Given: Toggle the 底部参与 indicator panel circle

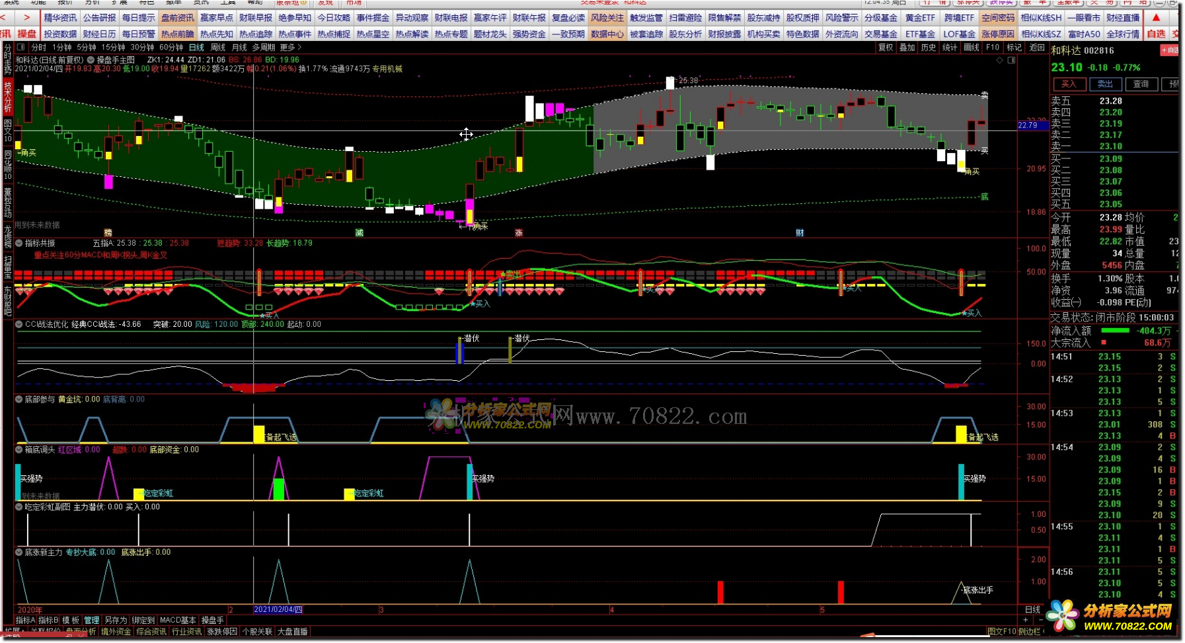Looking at the screenshot, I should (x=19, y=399).
